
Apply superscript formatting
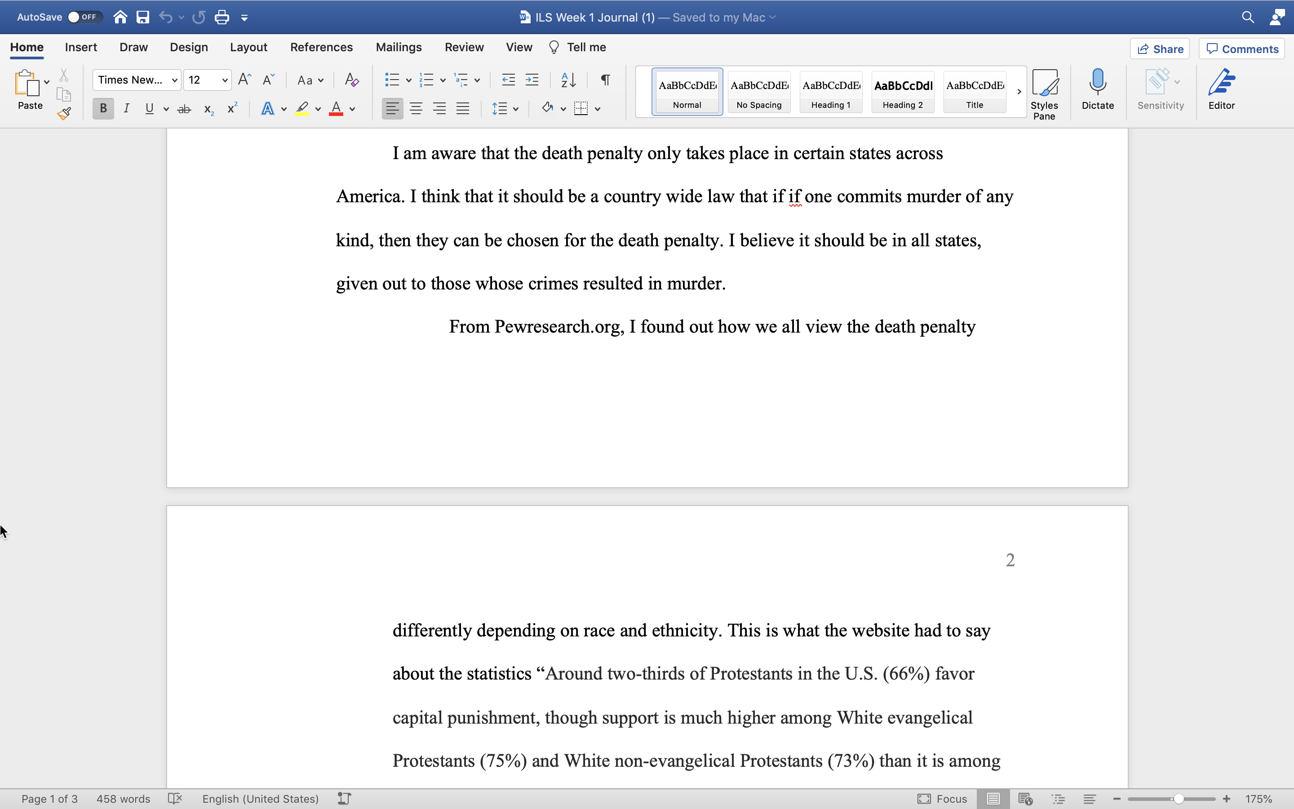pos(231,108)
